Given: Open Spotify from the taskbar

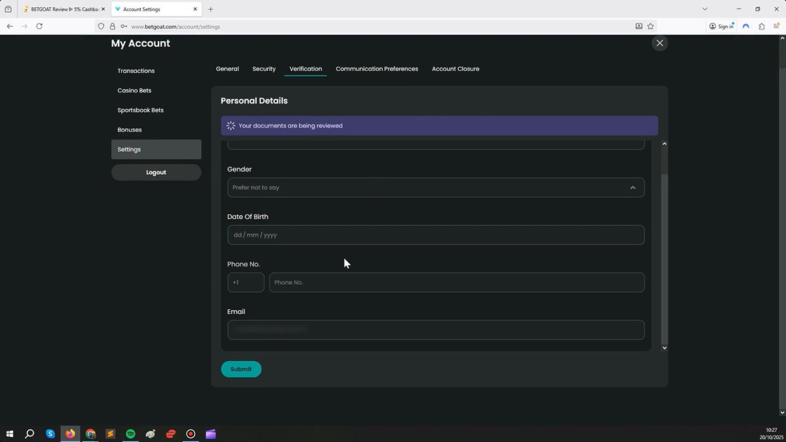Looking at the screenshot, I should tap(130, 433).
